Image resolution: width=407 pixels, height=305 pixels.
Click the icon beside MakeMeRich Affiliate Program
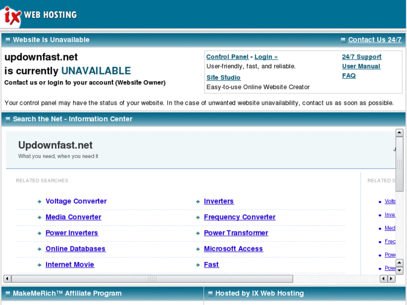[8, 294]
